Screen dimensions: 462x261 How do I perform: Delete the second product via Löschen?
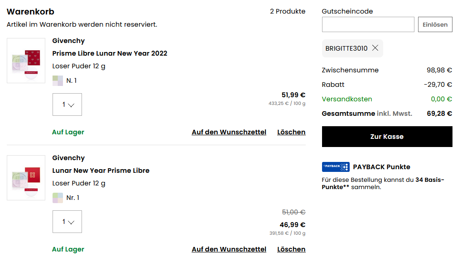pyautogui.click(x=291, y=249)
